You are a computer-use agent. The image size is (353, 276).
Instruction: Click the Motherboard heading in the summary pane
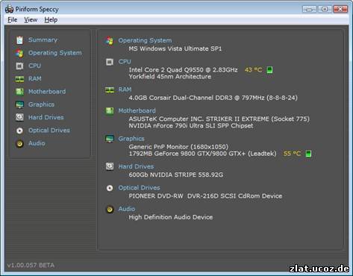(x=137, y=110)
